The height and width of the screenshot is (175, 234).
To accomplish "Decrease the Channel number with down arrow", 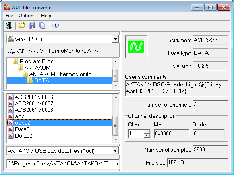I will tap(147, 135).
